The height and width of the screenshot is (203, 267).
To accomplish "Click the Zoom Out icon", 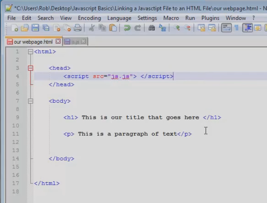I will [187, 28].
